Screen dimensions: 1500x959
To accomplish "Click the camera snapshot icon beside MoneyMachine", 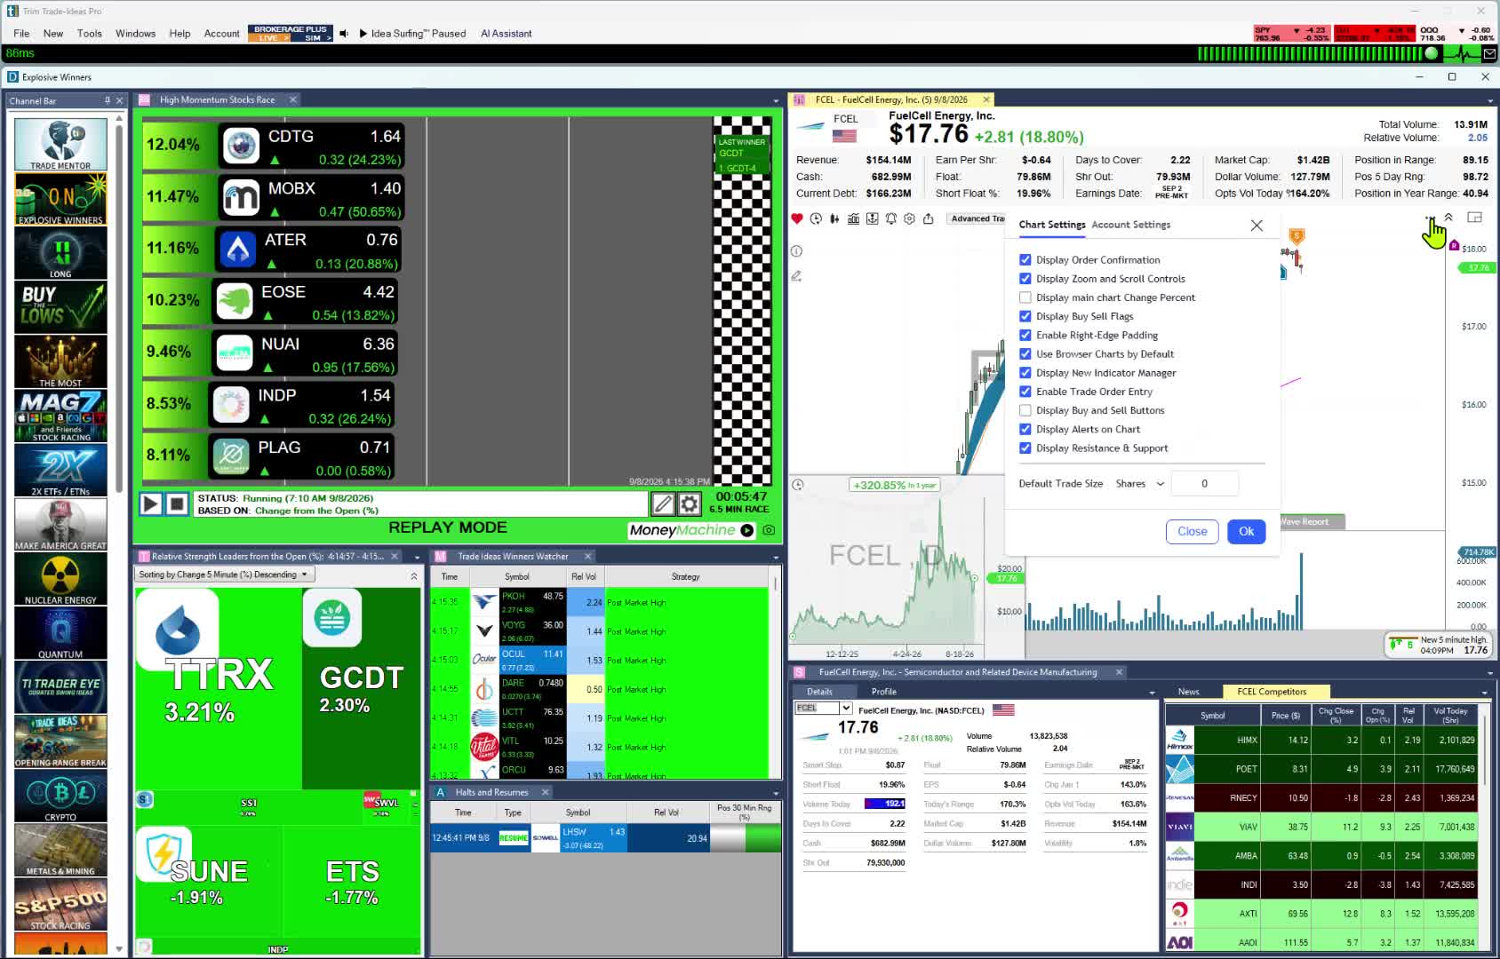I will point(769,530).
